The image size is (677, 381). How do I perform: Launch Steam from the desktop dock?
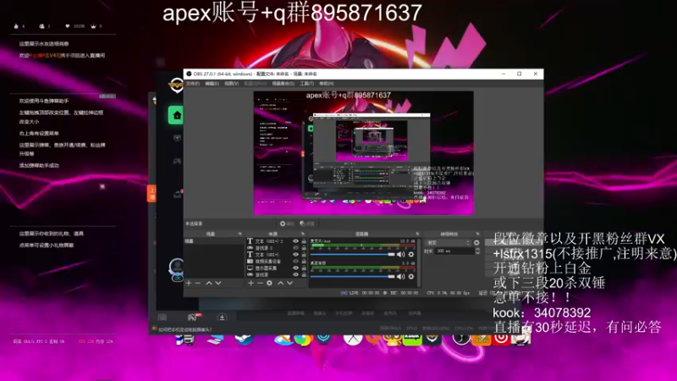pos(244,338)
